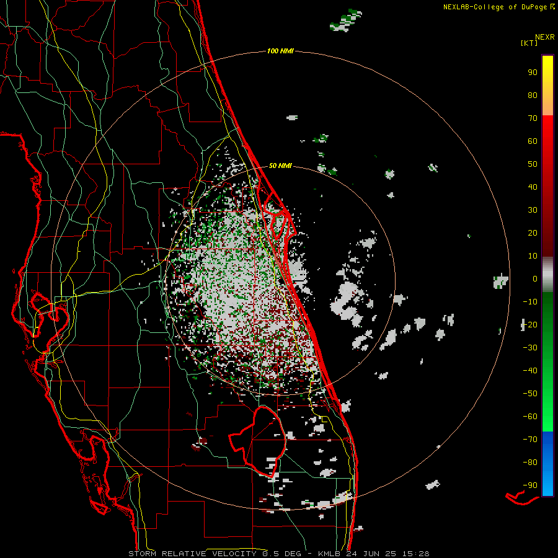Click the -20 value on the velocity scale
The image size is (558, 558).
click(x=530, y=325)
